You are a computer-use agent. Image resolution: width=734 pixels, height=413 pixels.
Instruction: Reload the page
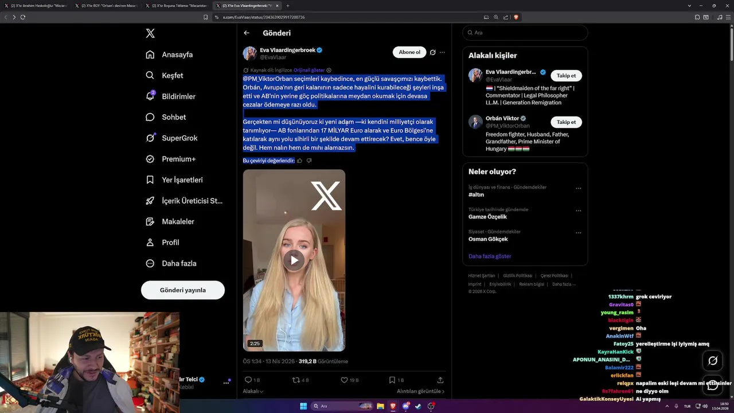pos(23,17)
